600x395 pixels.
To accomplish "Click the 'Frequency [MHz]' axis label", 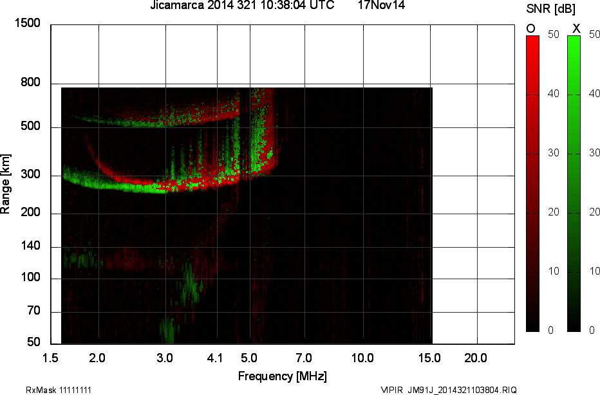I will (x=283, y=376).
